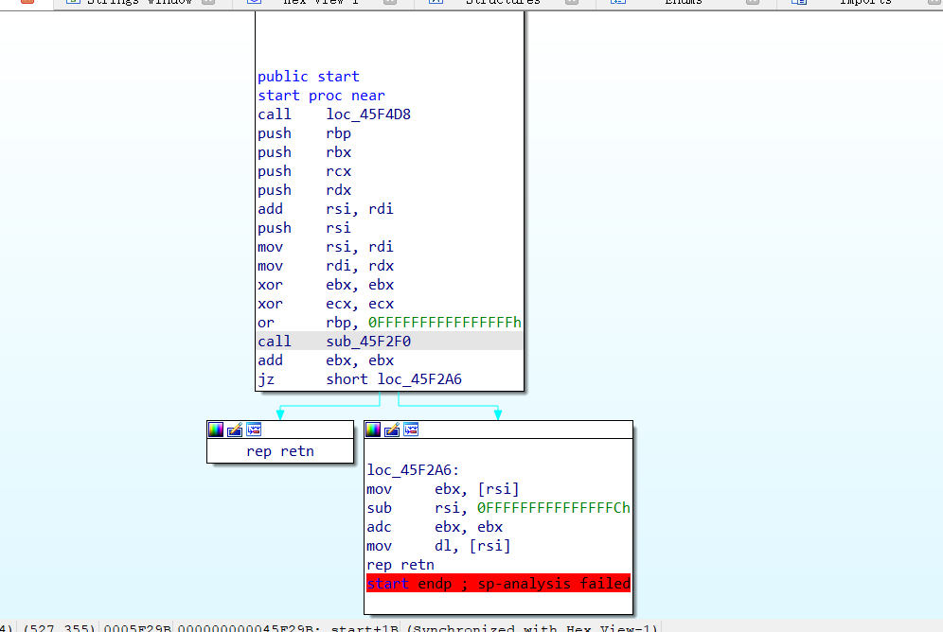Click the color icon on the rep retn node
The height and width of the screenshot is (632, 943).
pyautogui.click(x=216, y=430)
